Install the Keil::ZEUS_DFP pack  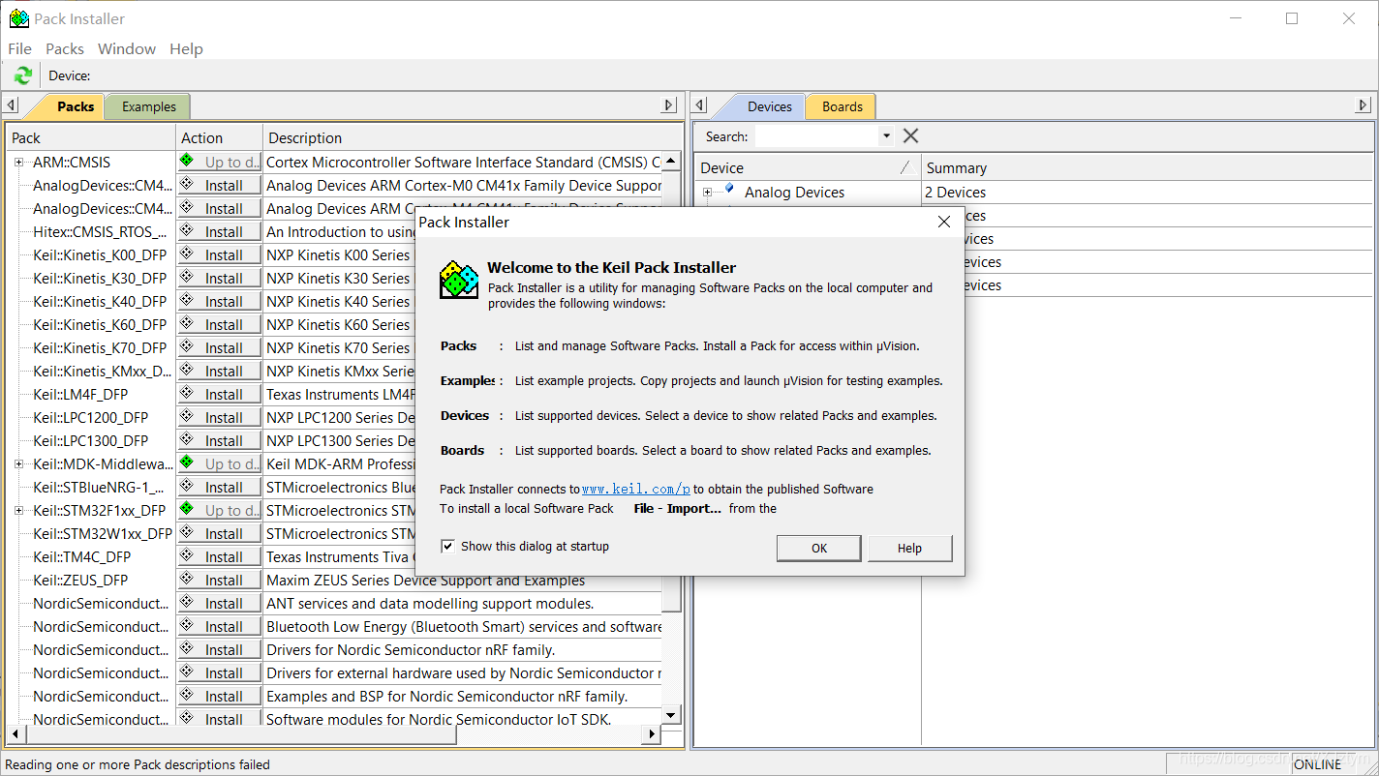[219, 581]
